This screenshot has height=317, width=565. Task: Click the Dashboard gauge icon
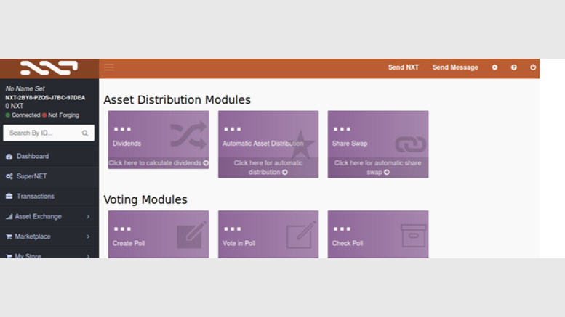[9, 157]
